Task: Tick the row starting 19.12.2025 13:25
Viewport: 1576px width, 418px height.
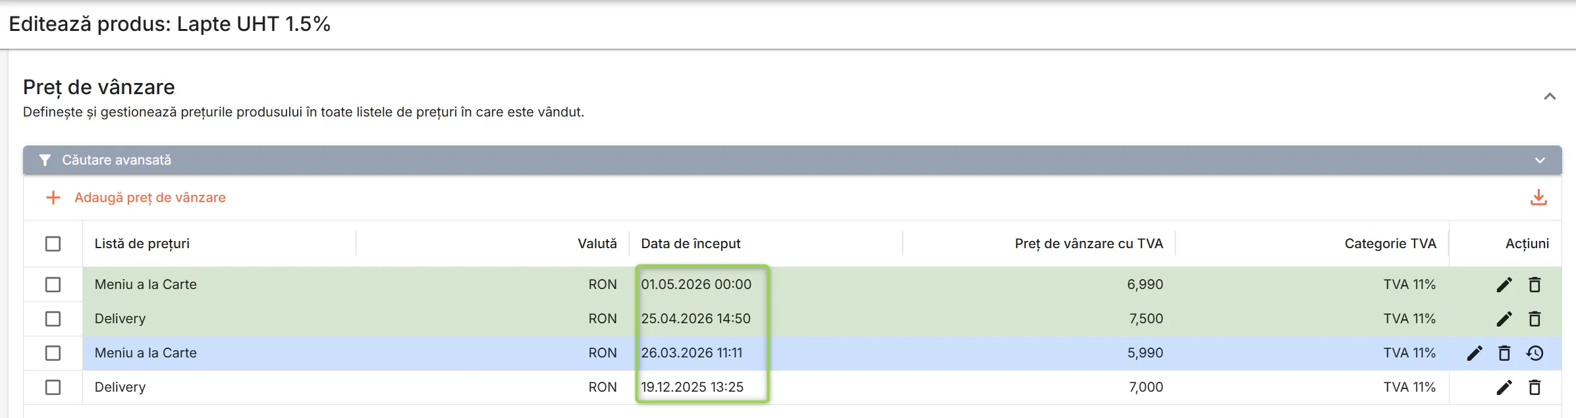Action: pyautogui.click(x=53, y=387)
